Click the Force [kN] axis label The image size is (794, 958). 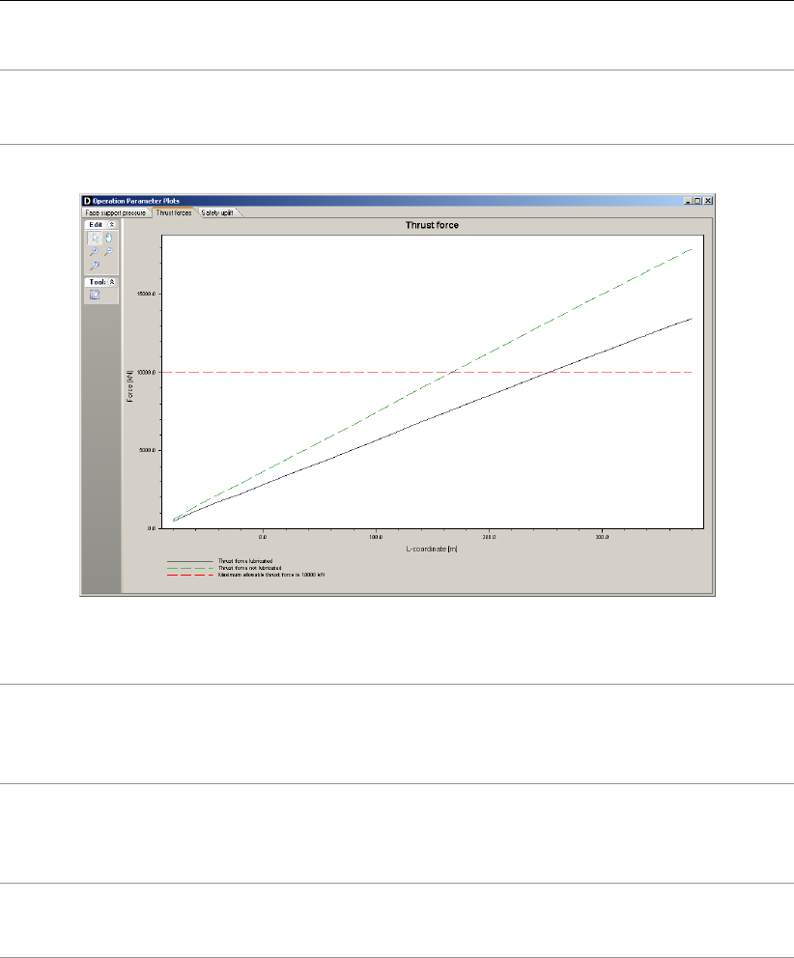pos(129,386)
